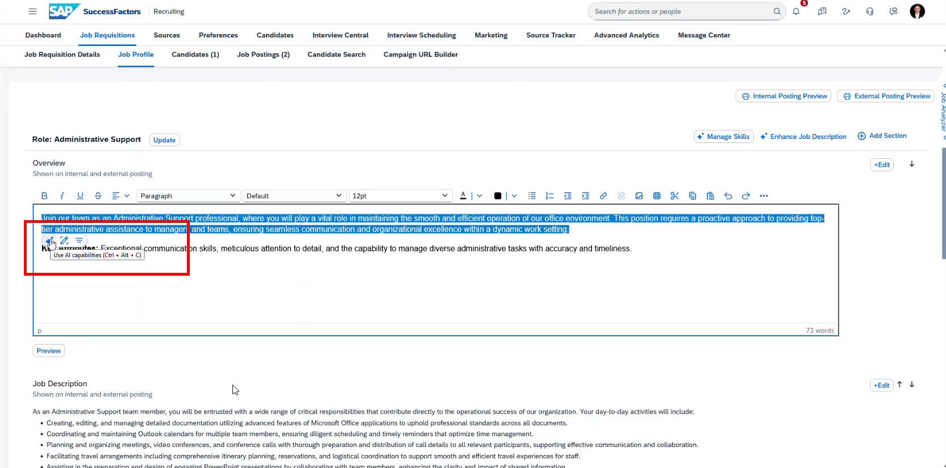Image resolution: width=946 pixels, height=468 pixels.
Task: Click the numbered list icon
Action: [x=549, y=196]
